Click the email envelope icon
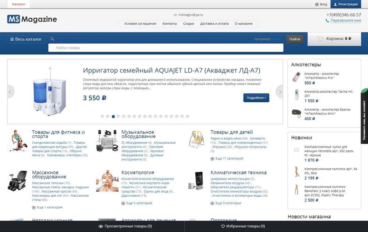The image size is (368, 232). (x=175, y=15)
